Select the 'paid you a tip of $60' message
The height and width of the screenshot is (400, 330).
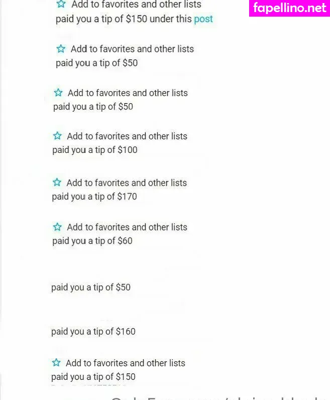point(92,241)
